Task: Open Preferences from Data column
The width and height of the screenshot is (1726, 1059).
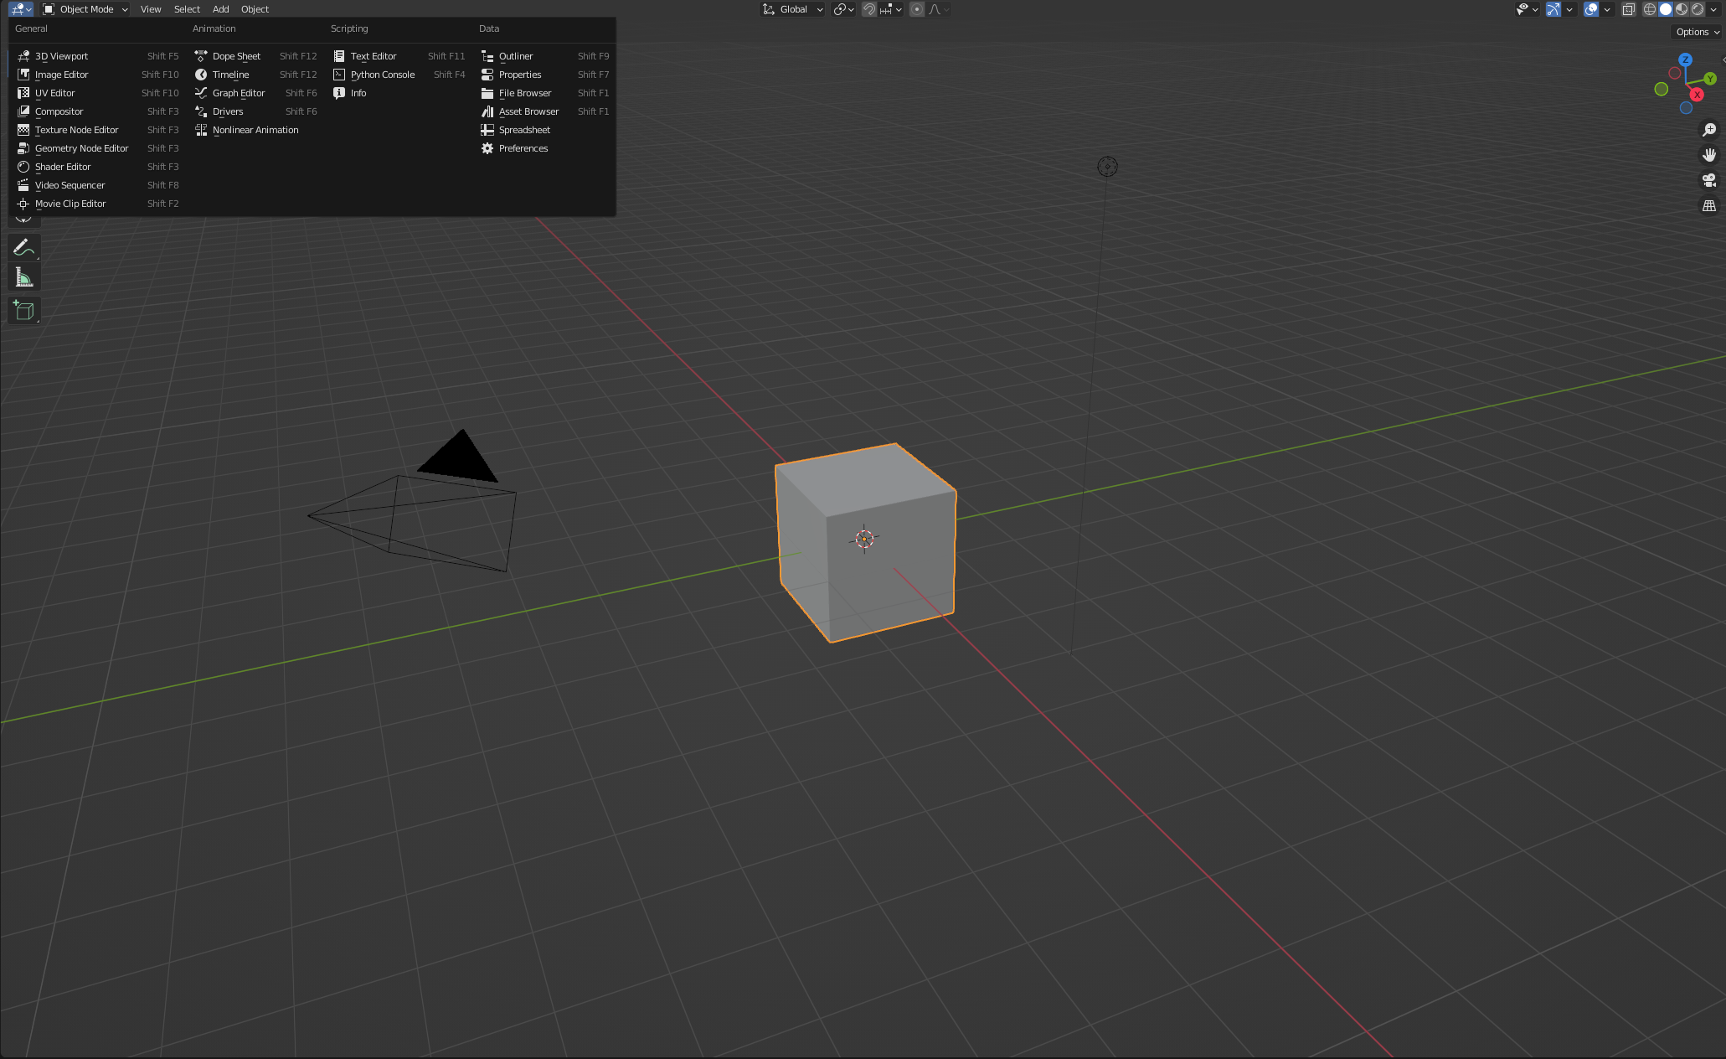Action: (x=523, y=148)
